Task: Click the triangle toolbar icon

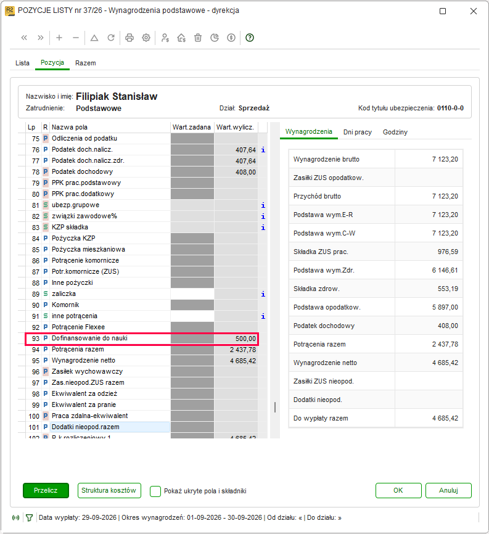Action: 94,38
